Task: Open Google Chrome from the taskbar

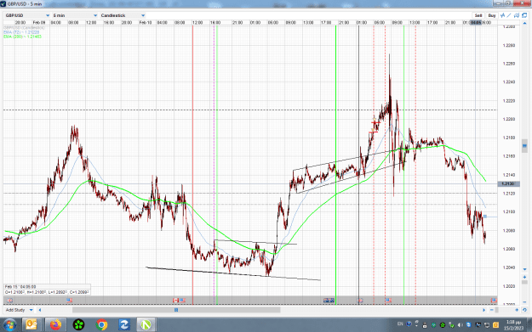Action: 101,325
